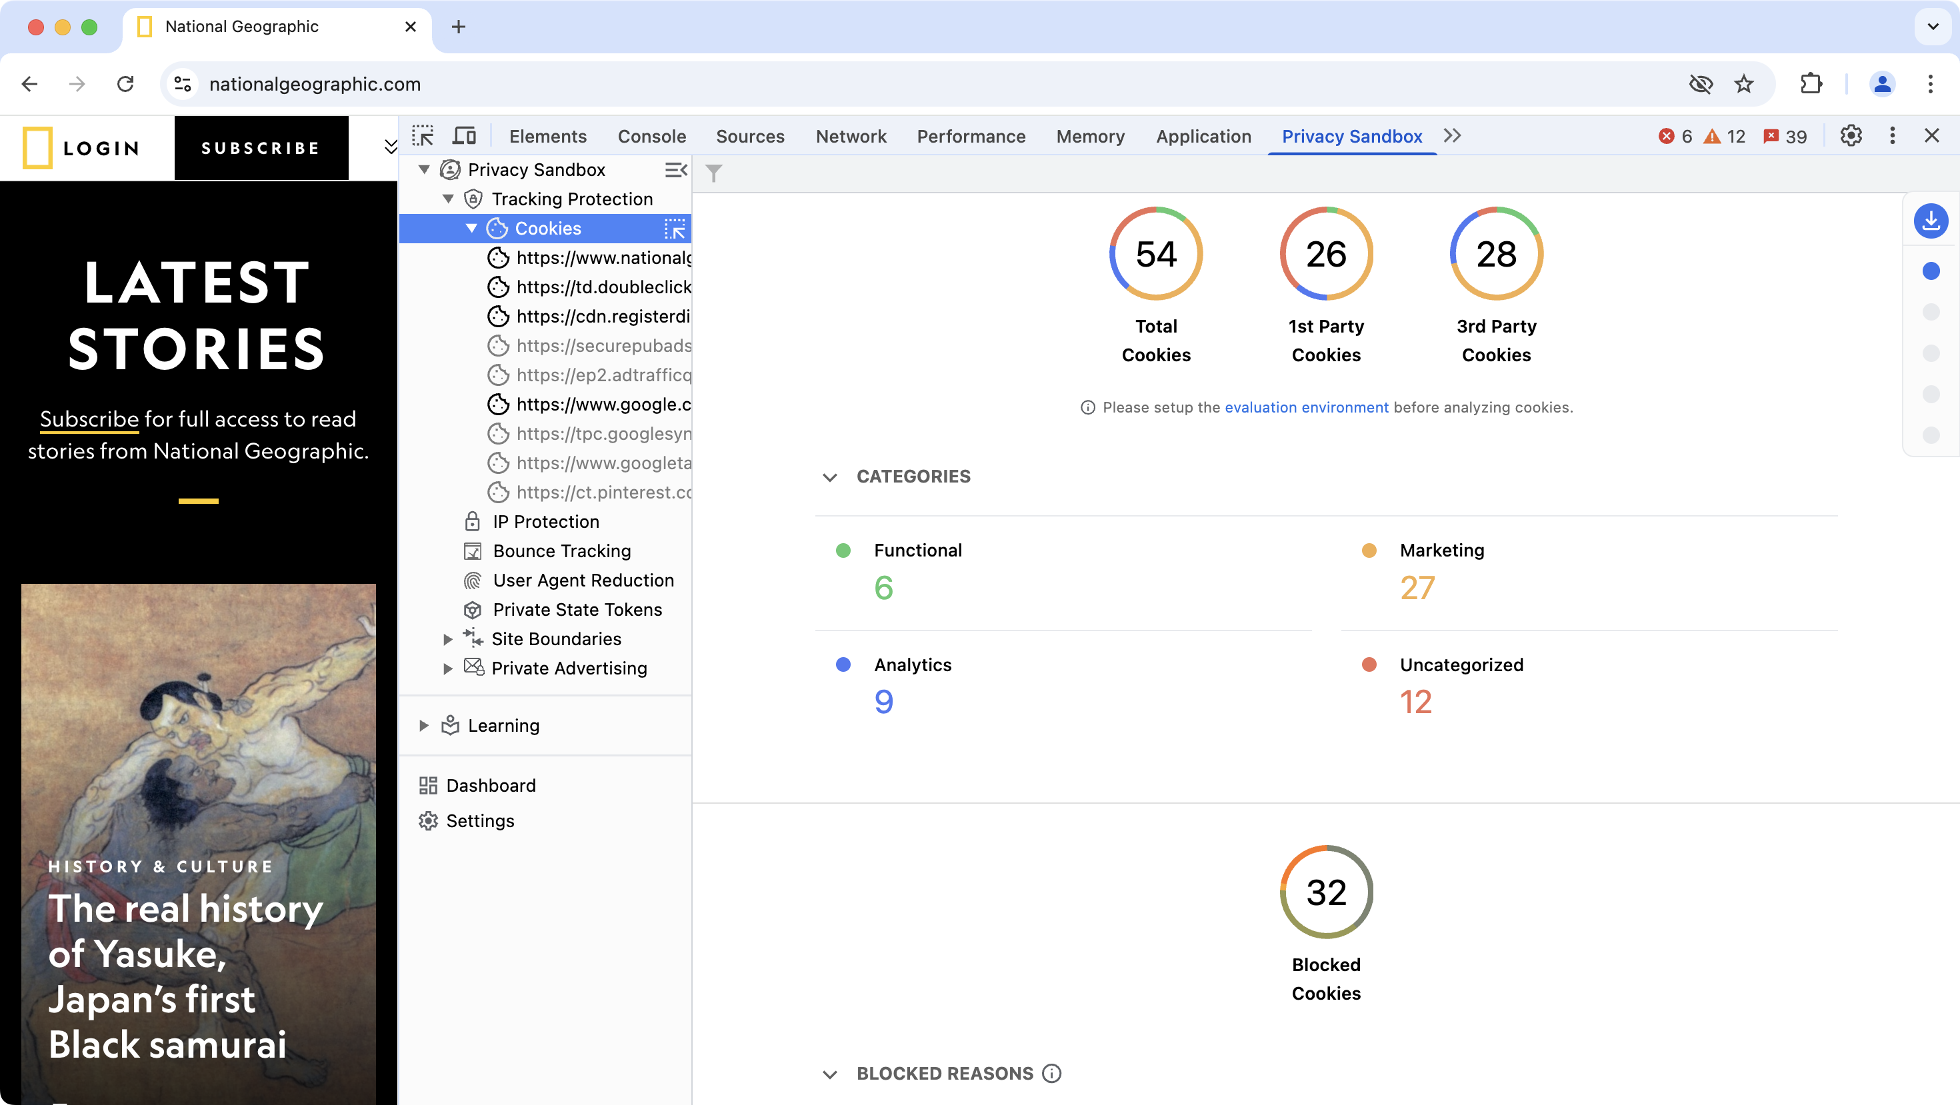The height and width of the screenshot is (1105, 1960).
Task: Click the filter funnel icon
Action: [713, 174]
